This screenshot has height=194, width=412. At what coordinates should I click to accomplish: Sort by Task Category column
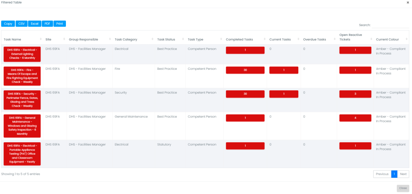click(126, 39)
